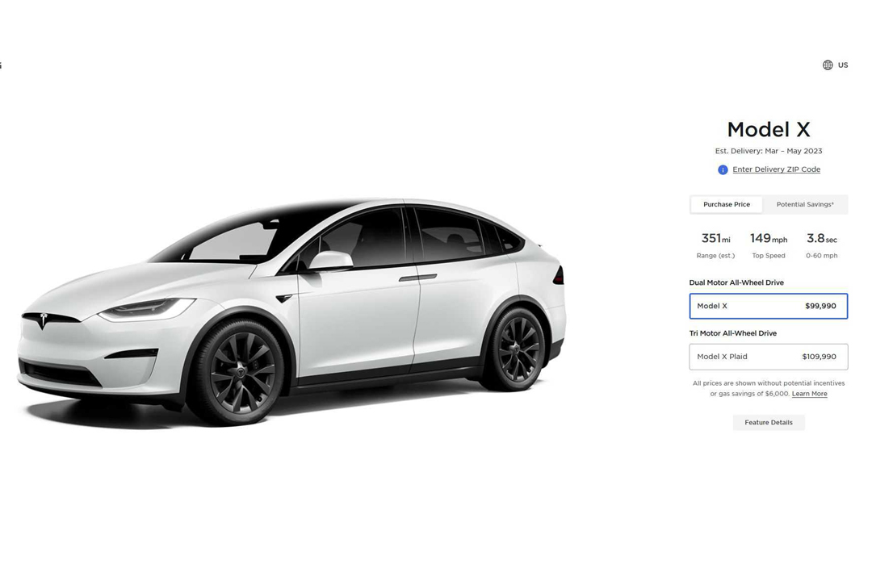The image size is (872, 581).
Task: Select the Model X Dual Motor option
Action: 769,306
